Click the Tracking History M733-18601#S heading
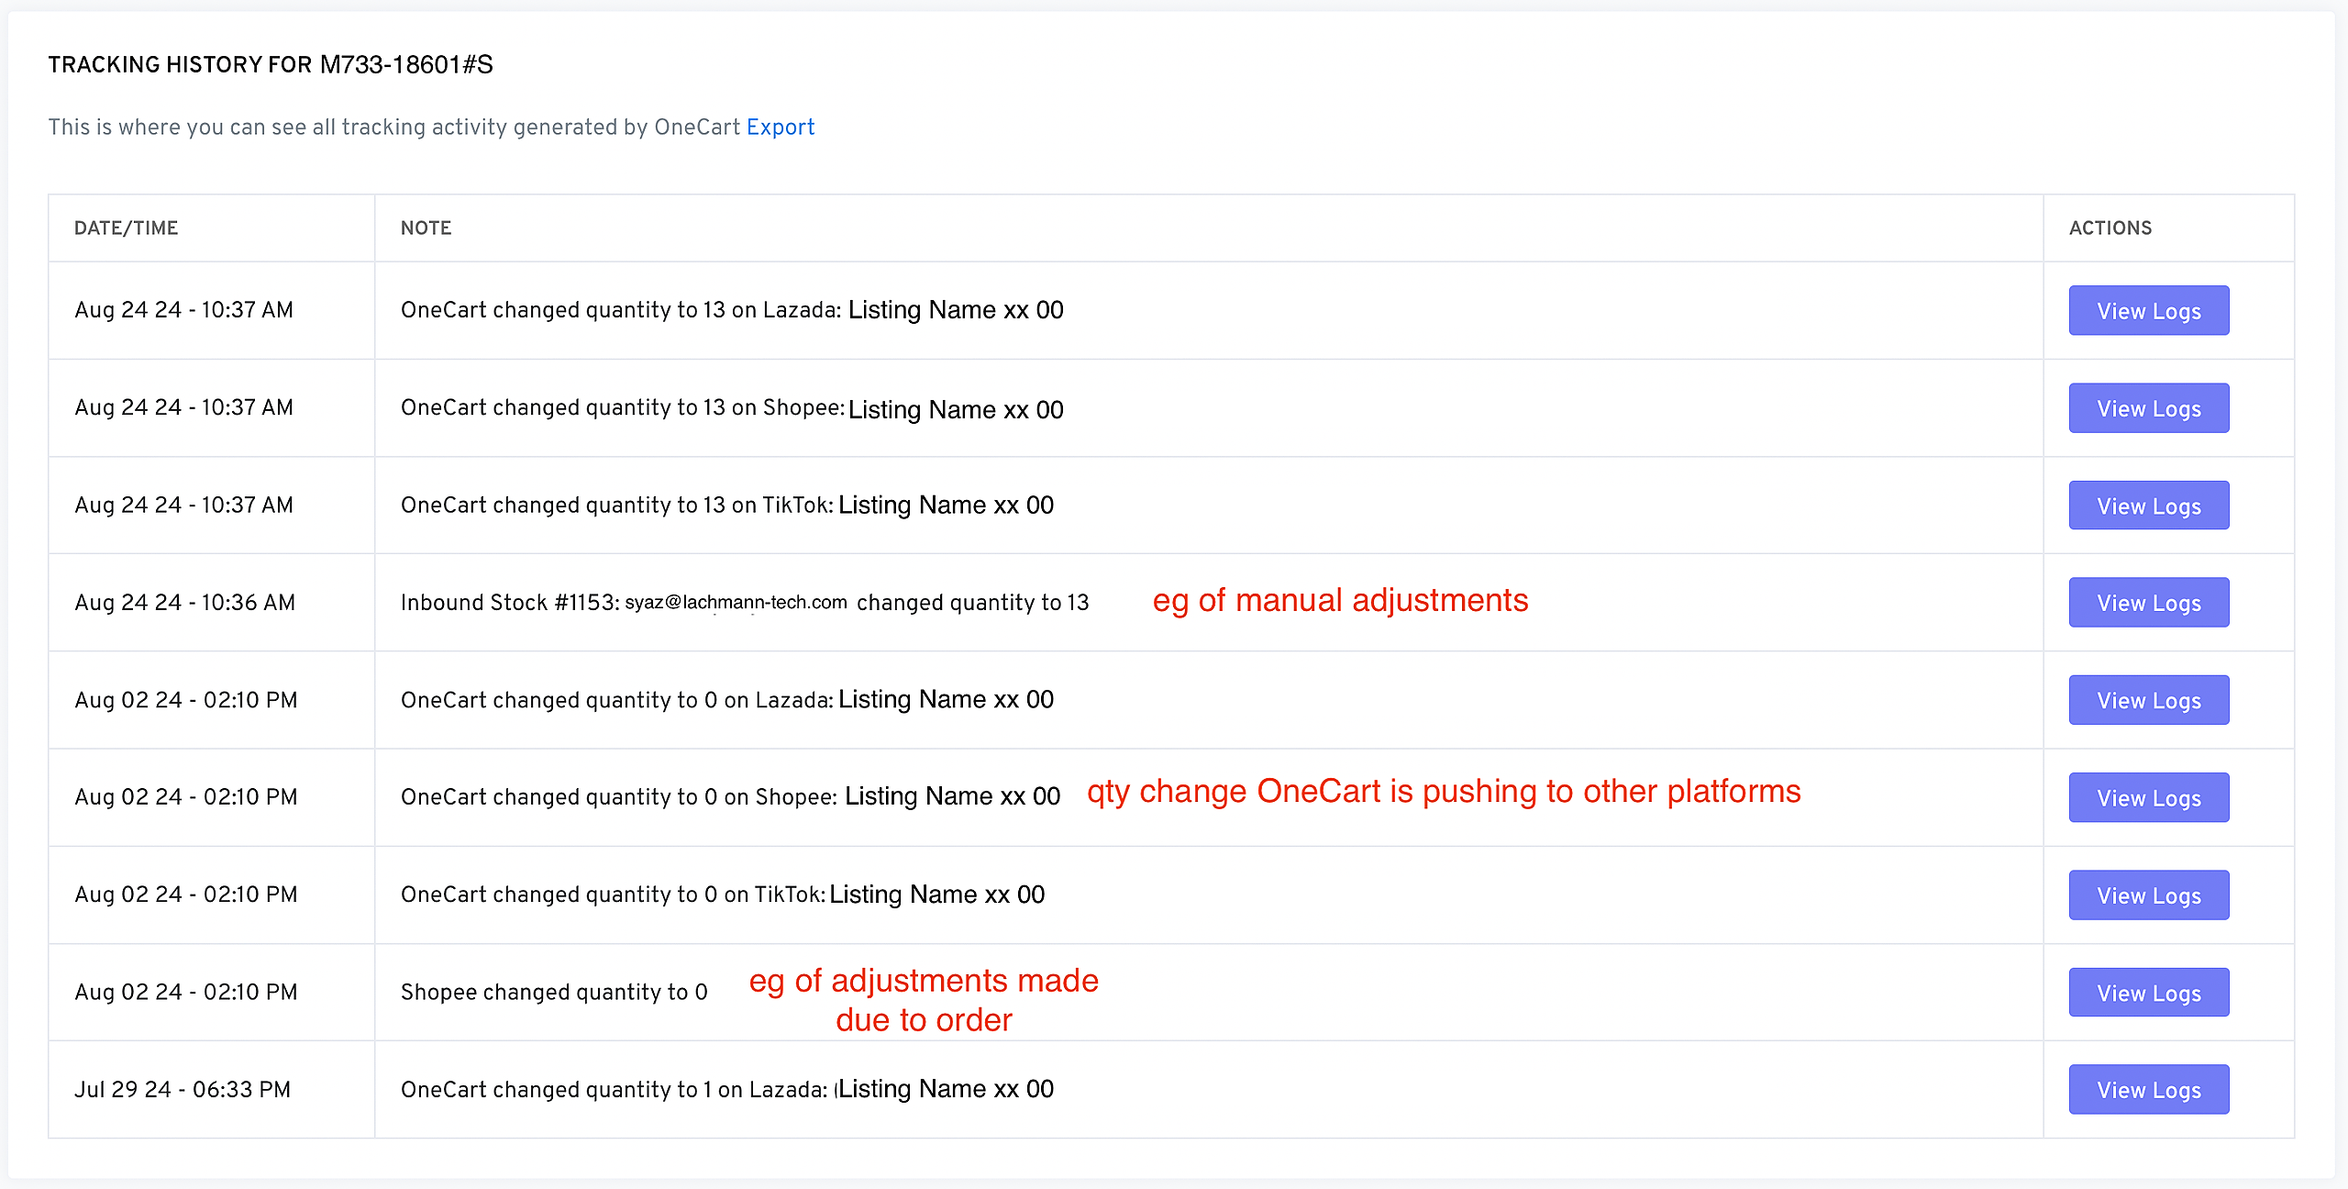This screenshot has height=1189, width=2348. tap(271, 65)
